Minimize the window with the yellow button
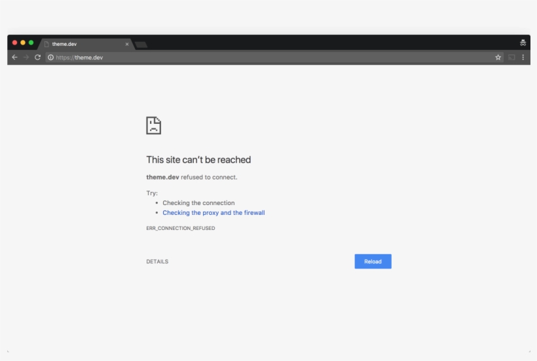Screen dimensions: 537x361 tap(23, 43)
